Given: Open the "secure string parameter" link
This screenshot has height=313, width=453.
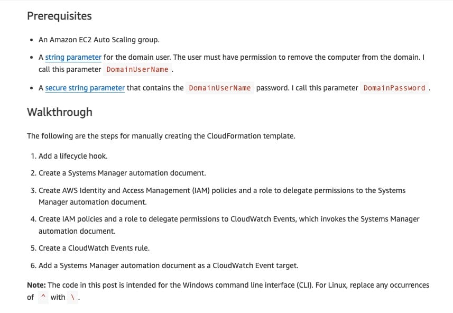Looking at the screenshot, I should pos(85,88).
